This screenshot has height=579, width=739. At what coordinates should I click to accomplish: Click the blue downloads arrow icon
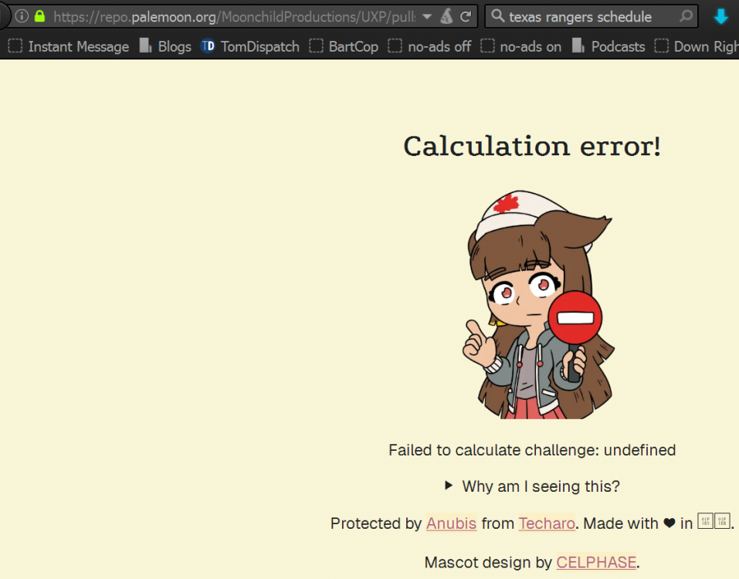click(720, 16)
